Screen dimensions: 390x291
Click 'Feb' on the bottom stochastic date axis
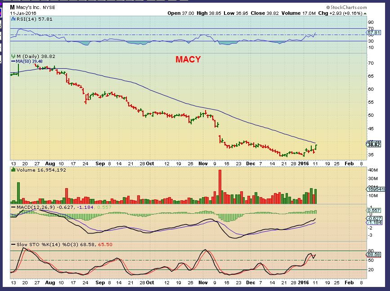coord(349,282)
